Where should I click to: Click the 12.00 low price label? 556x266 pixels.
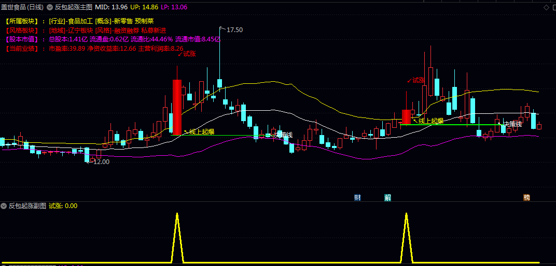pos(101,161)
